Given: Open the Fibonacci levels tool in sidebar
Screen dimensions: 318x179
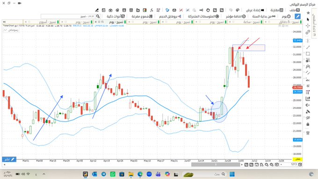Looking at the screenshot, I should (x=308, y=60).
